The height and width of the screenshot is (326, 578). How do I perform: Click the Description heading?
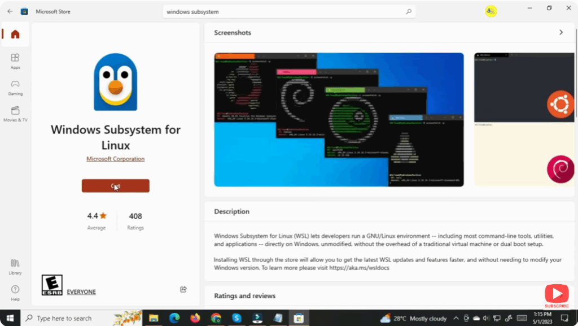[231, 211]
